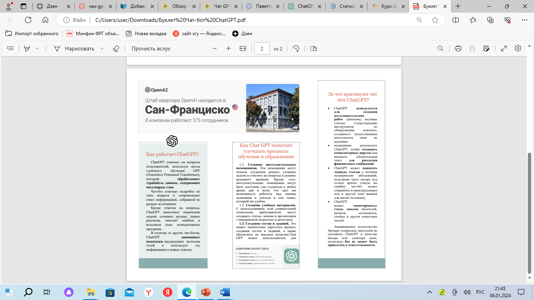The height and width of the screenshot is (300, 534).
Task: Select the highlight tool in PDF toolbar
Action: point(27,48)
